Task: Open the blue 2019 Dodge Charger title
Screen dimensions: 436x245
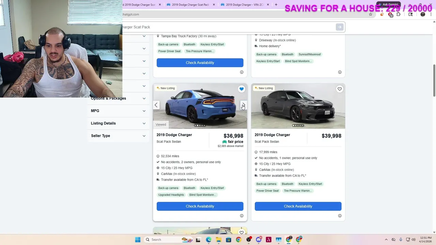Action: pyautogui.click(x=174, y=135)
